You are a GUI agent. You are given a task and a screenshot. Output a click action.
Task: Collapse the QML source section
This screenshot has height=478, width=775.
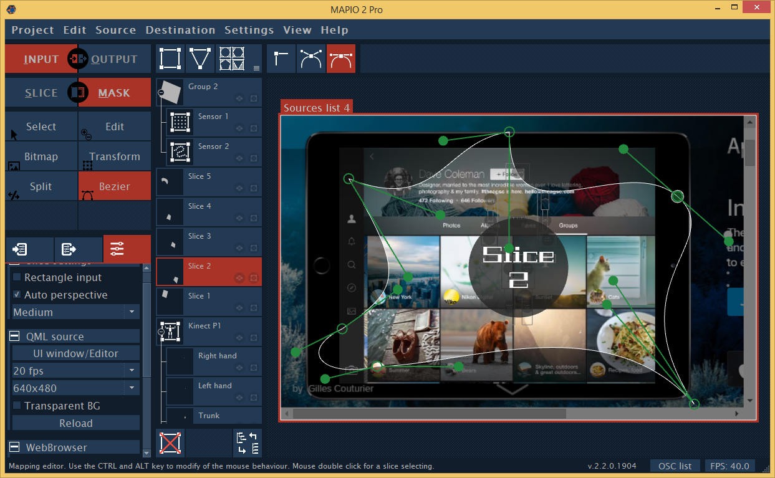tap(14, 337)
